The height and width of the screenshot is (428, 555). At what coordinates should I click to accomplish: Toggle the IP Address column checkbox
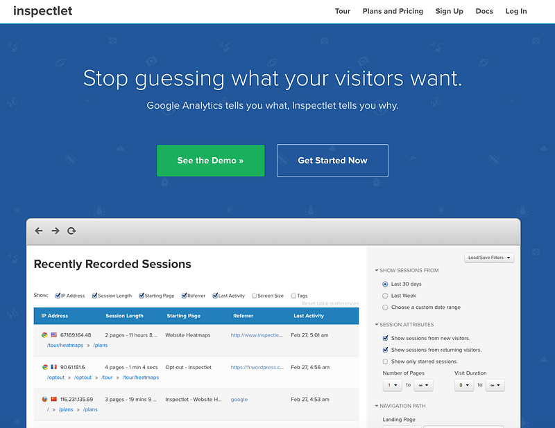[x=58, y=296]
